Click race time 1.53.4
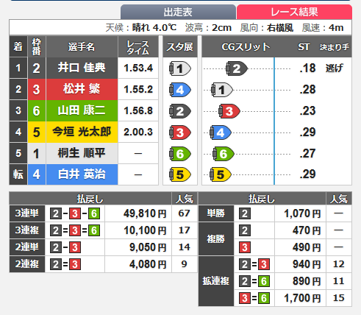 click(x=138, y=68)
